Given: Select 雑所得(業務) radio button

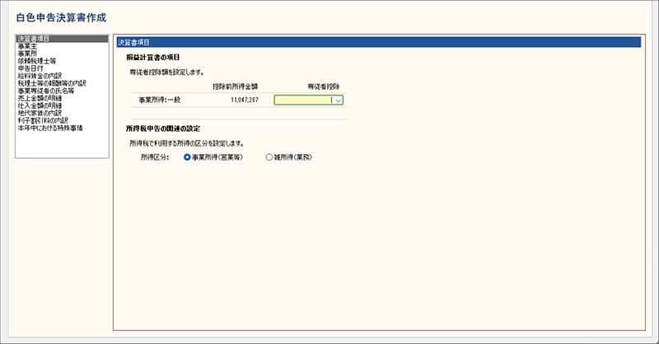Looking at the screenshot, I should coord(269,156).
